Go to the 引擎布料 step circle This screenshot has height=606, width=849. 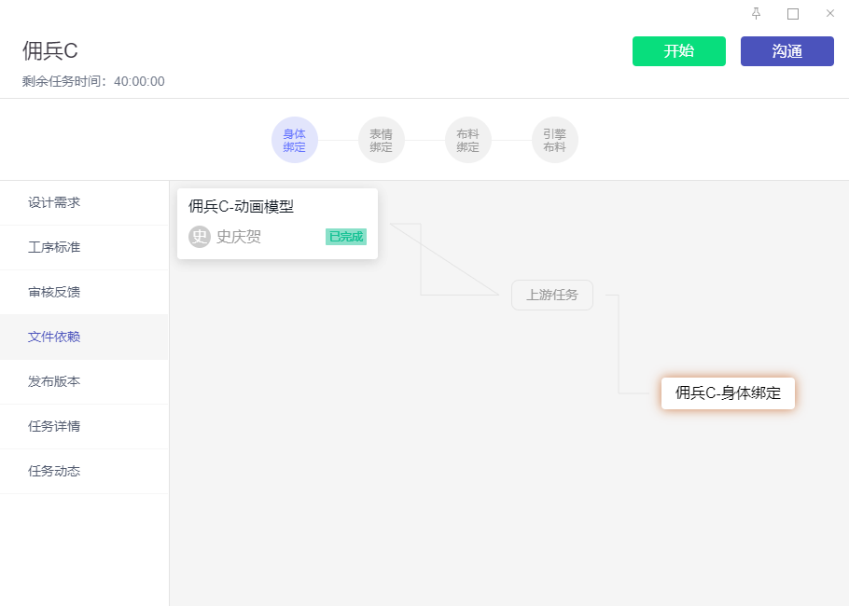click(x=554, y=140)
